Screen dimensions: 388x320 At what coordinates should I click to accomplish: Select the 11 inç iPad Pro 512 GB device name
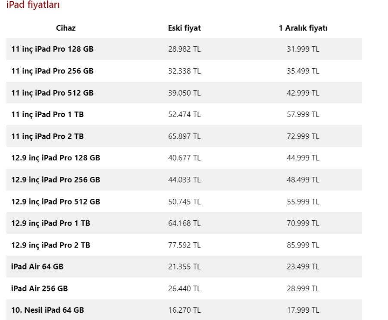point(52,93)
